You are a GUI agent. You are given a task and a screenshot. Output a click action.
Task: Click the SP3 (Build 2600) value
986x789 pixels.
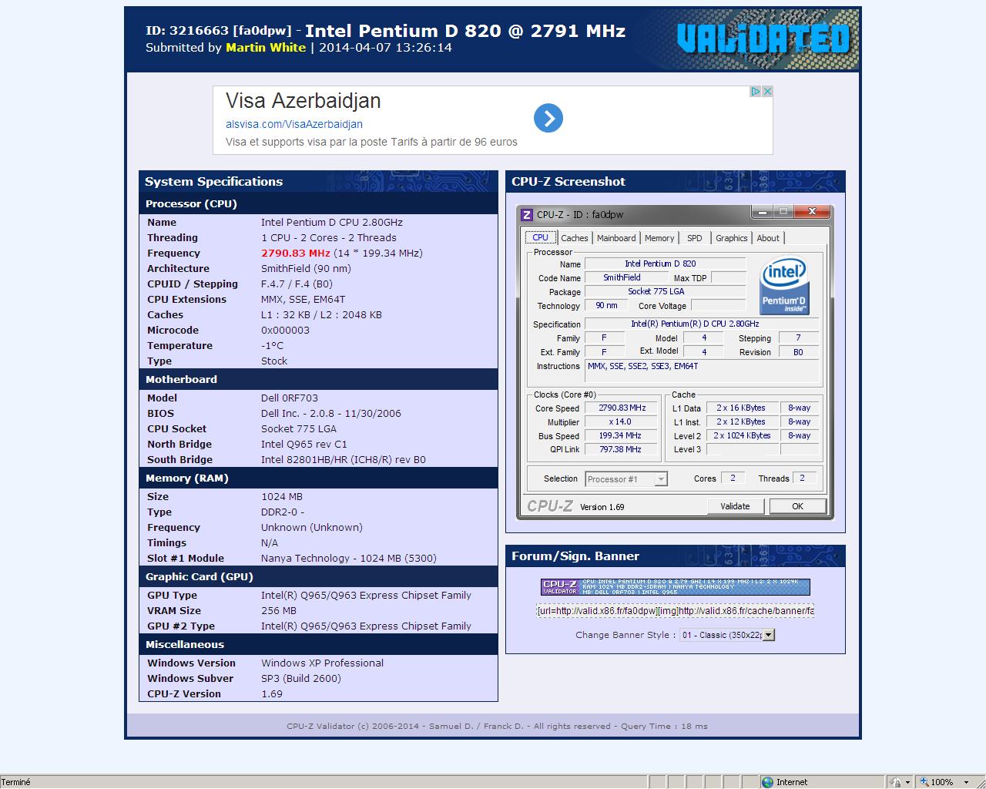tap(301, 679)
